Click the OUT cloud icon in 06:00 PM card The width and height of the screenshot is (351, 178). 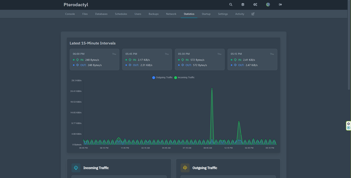(77, 65)
